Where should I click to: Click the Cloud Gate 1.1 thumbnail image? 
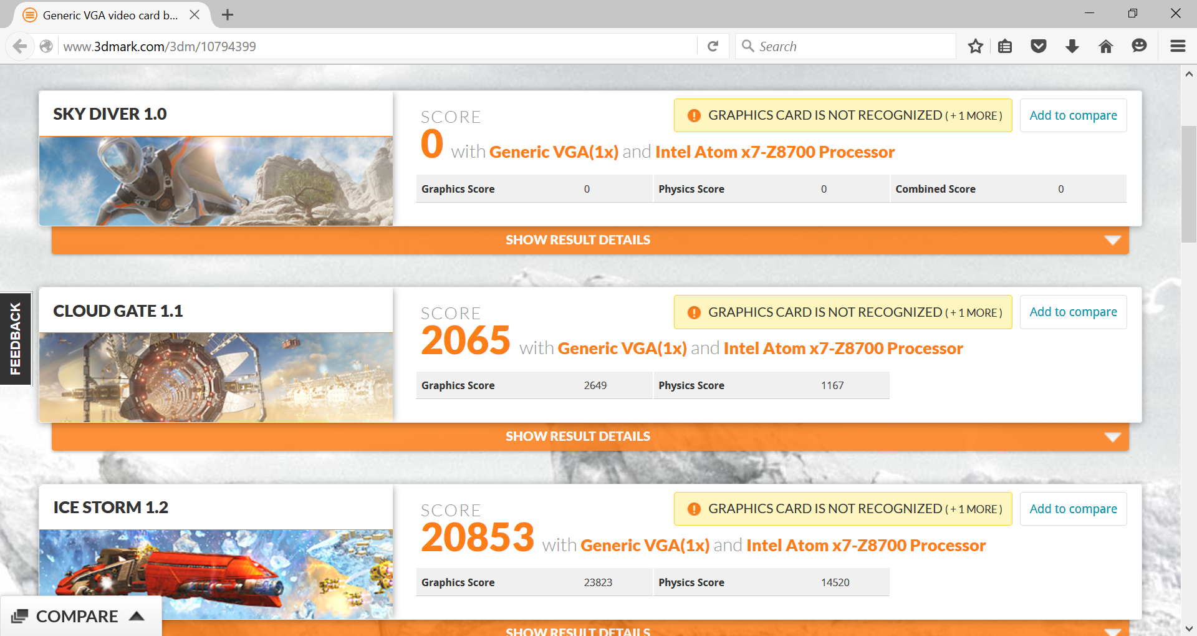[216, 377]
